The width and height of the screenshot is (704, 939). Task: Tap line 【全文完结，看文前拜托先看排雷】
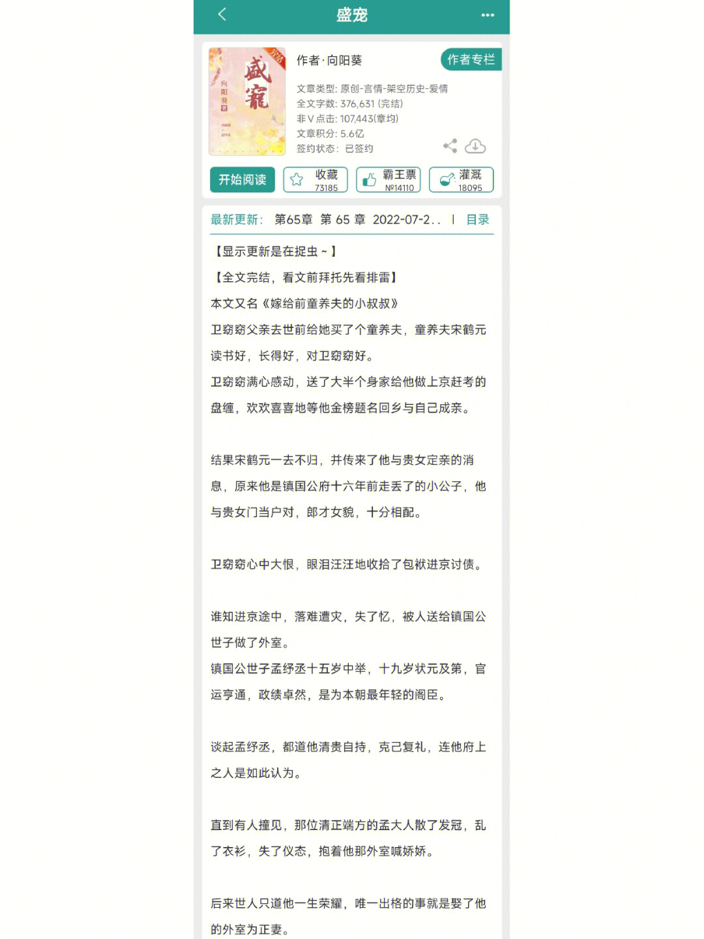[x=305, y=277]
